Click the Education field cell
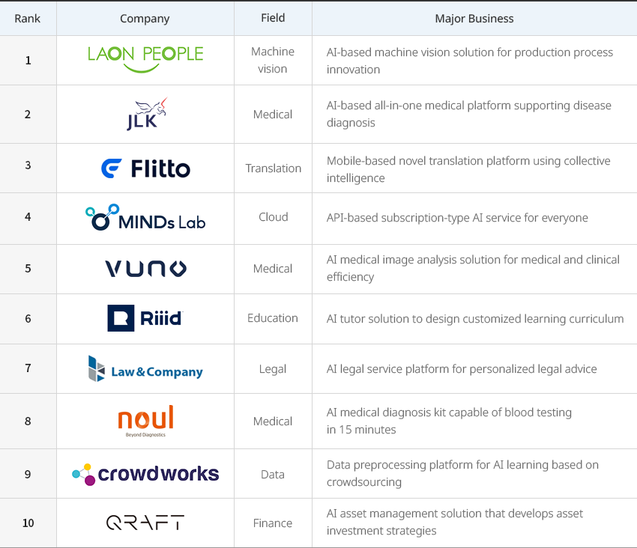Image resolution: width=637 pixels, height=548 pixels. coord(273,319)
